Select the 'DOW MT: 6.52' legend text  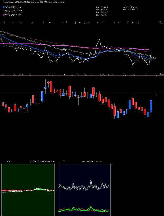coord(13,11)
